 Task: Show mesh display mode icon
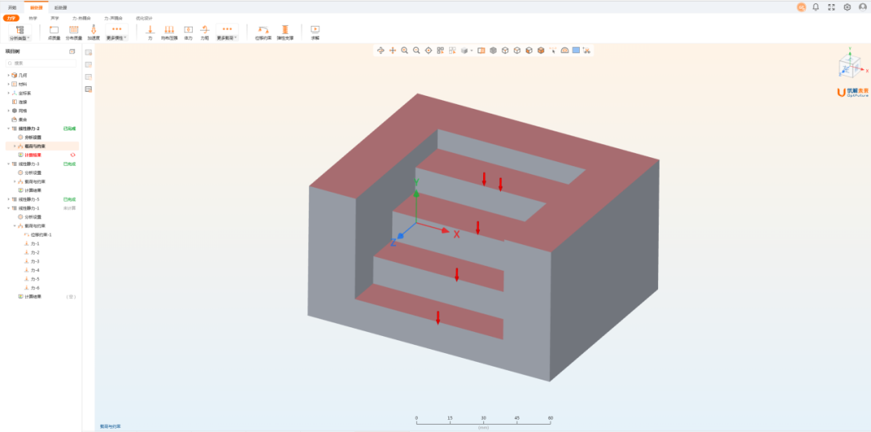493,51
